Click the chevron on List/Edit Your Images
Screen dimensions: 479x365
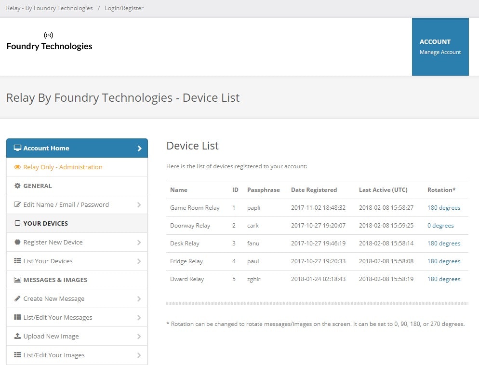pos(139,355)
